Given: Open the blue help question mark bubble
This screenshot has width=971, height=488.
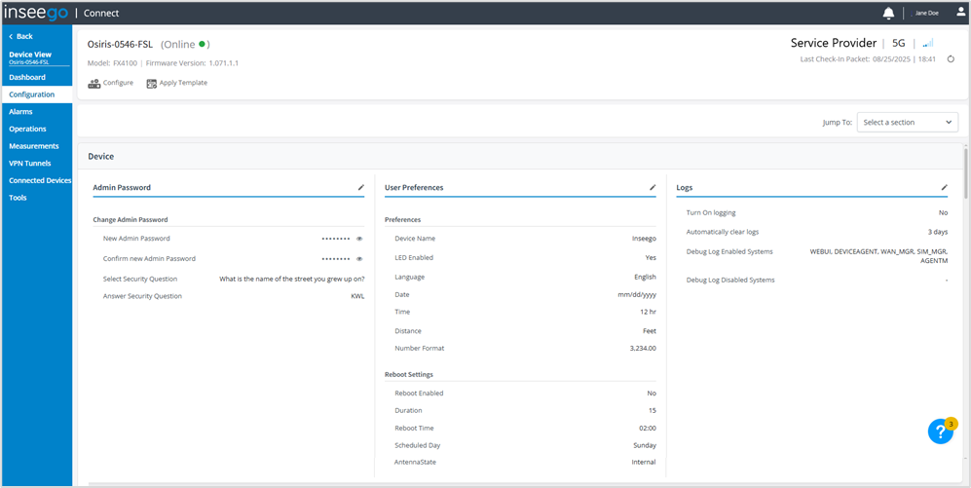Looking at the screenshot, I should click(x=940, y=432).
